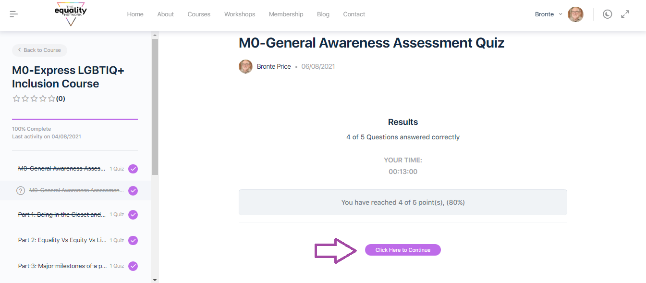Toggle completion check for Part 2 lesson
646x283 pixels.
[x=133, y=240]
